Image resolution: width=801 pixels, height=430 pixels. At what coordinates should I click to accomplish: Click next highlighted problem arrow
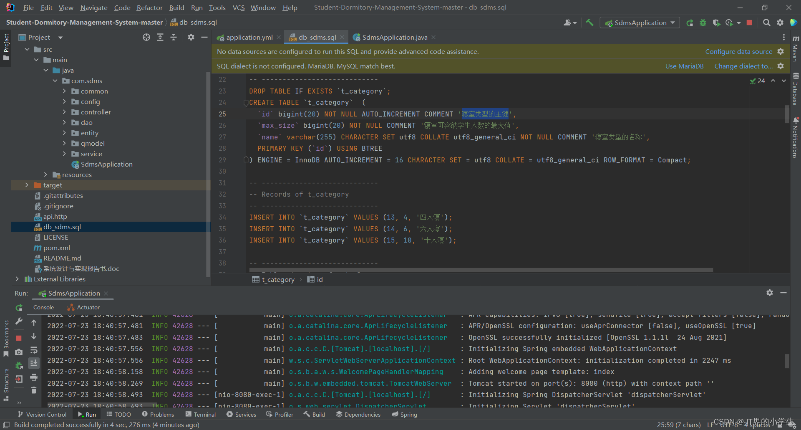pyautogui.click(x=784, y=81)
